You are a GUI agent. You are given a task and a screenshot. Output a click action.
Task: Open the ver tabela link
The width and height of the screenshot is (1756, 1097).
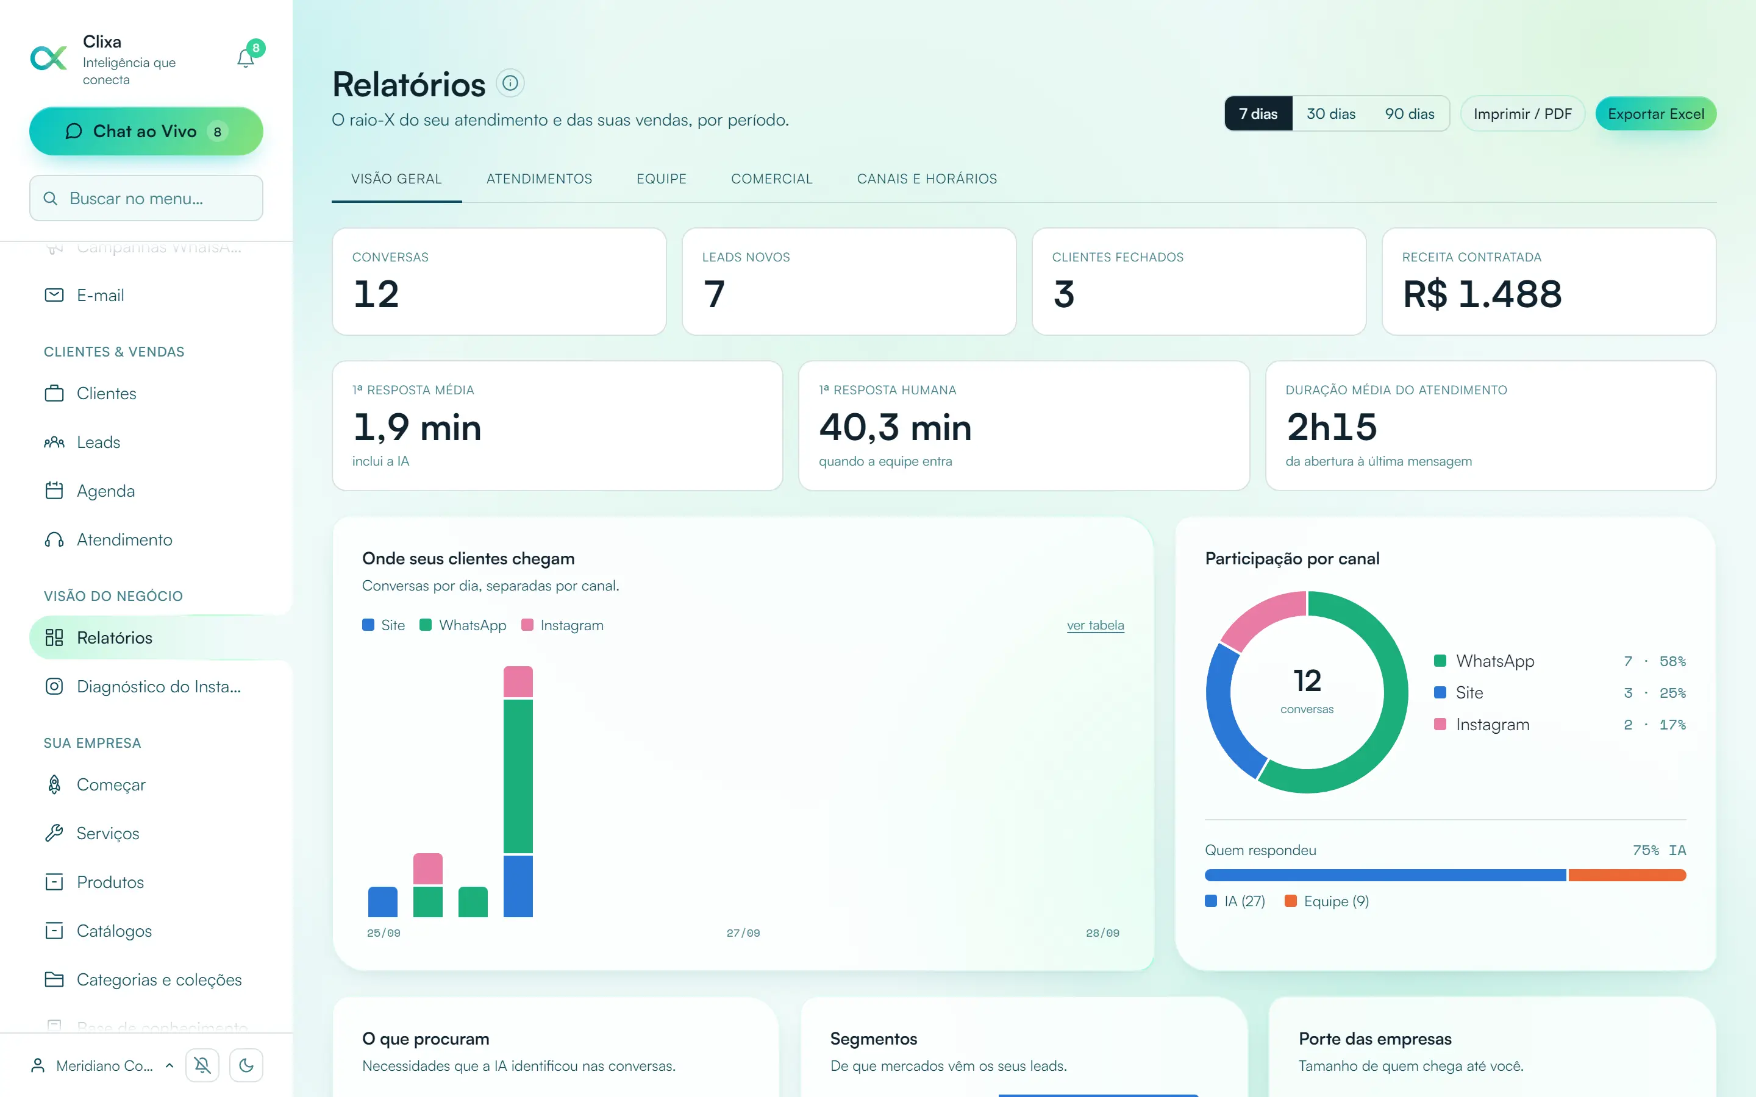point(1095,625)
